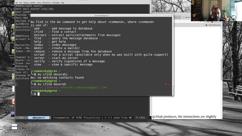
Task: Click the Other bookmarks folder icon
Action: [206, 25]
